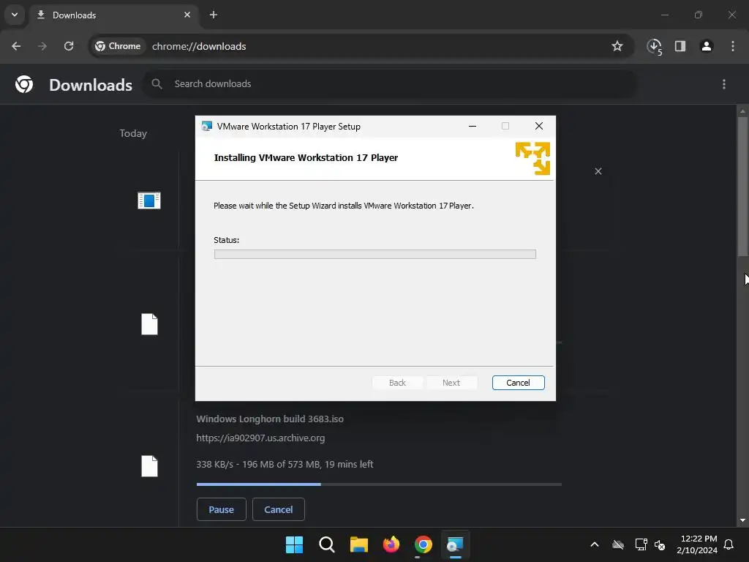Switch to VMware installer taskbar icon
The height and width of the screenshot is (562, 749).
[455, 544]
